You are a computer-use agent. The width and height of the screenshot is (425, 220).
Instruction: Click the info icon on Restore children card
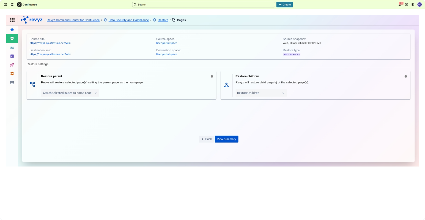(x=406, y=77)
